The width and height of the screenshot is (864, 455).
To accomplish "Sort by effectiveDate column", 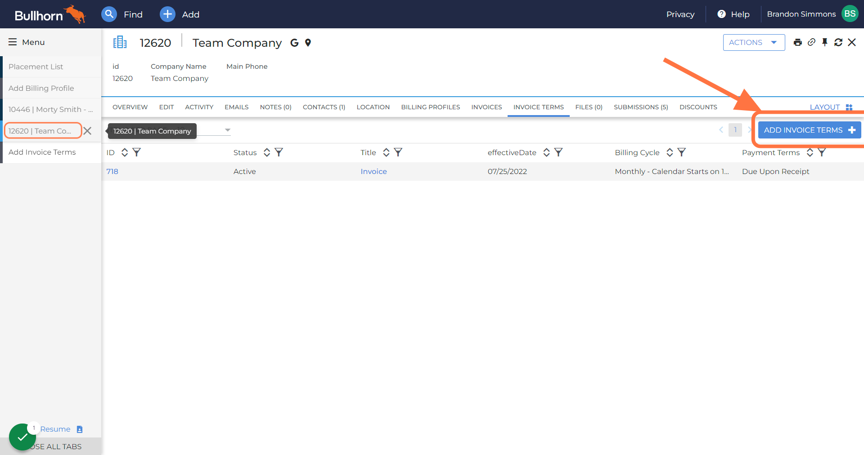I will pyautogui.click(x=546, y=152).
